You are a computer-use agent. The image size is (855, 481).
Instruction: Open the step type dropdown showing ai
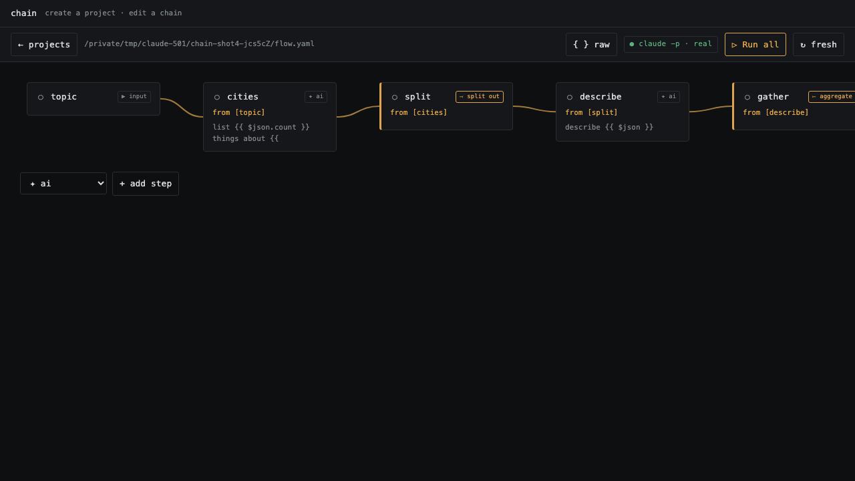coord(63,184)
